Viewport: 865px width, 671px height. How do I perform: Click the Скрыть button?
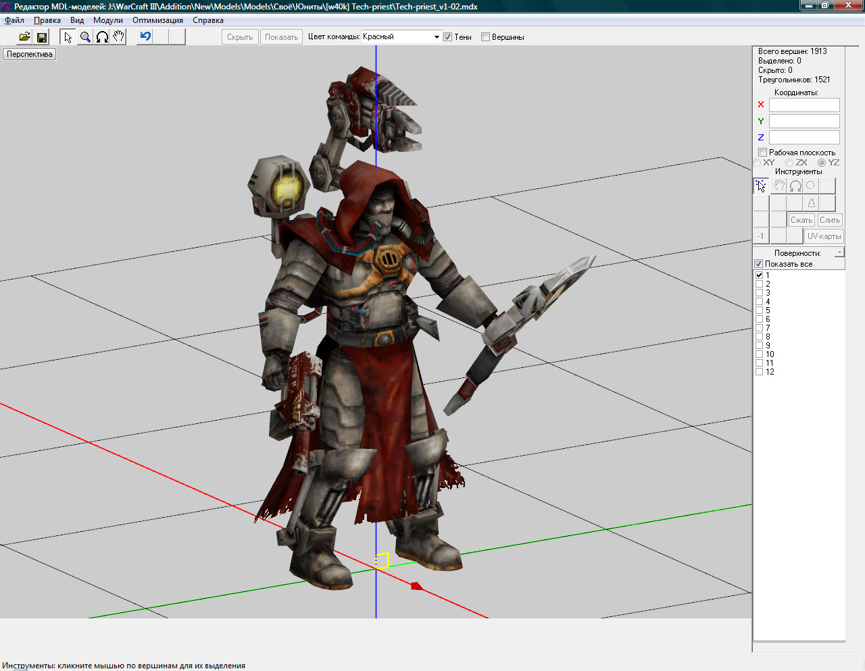point(240,37)
